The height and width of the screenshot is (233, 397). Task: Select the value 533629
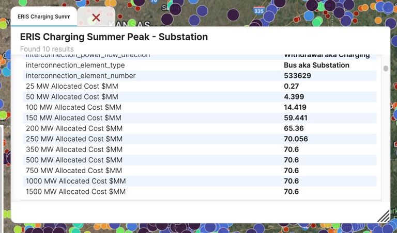[297, 76]
